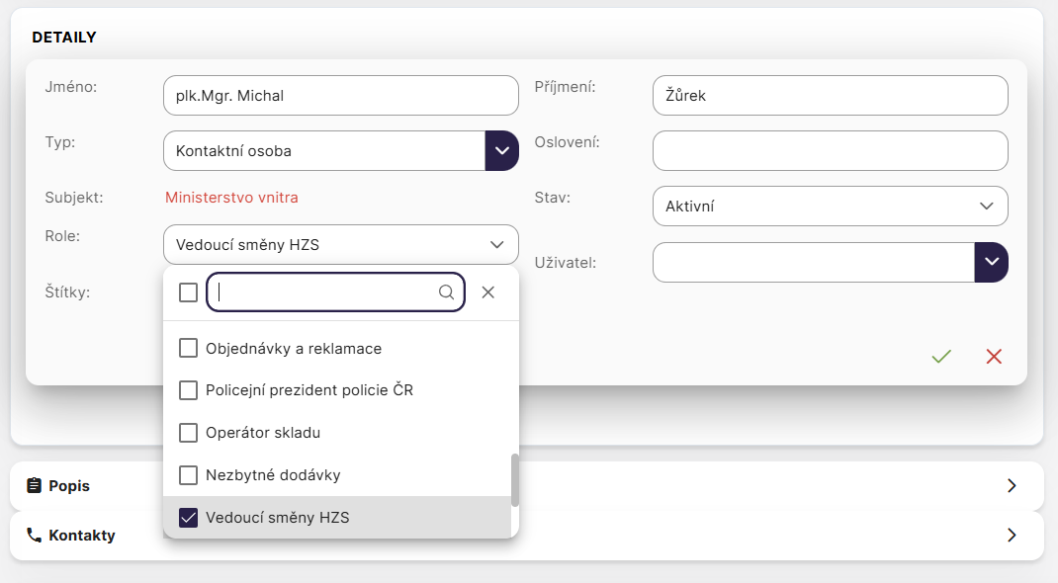Confirm changes with the green checkmark icon
The height and width of the screenshot is (583, 1058).
pos(941,357)
